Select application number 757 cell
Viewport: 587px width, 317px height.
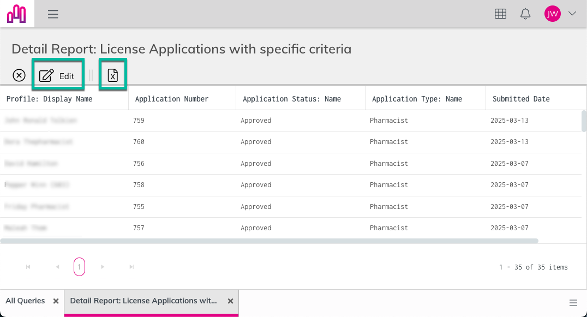(x=139, y=228)
